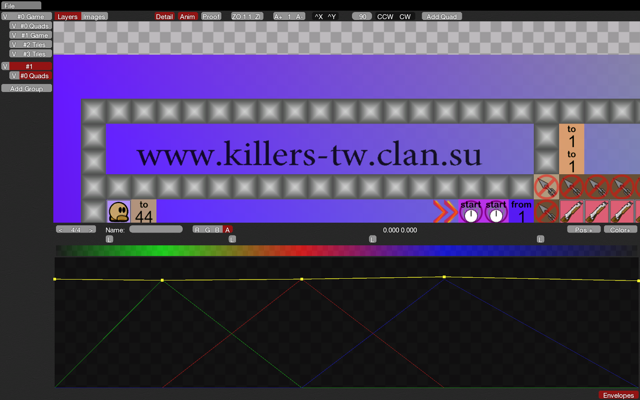Click the 'from 1' teleporter tile

[521, 212]
